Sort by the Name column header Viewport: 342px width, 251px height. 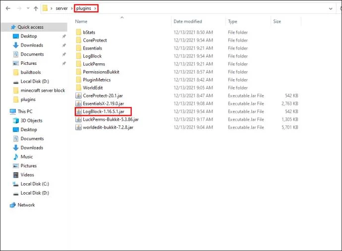tap(81, 21)
